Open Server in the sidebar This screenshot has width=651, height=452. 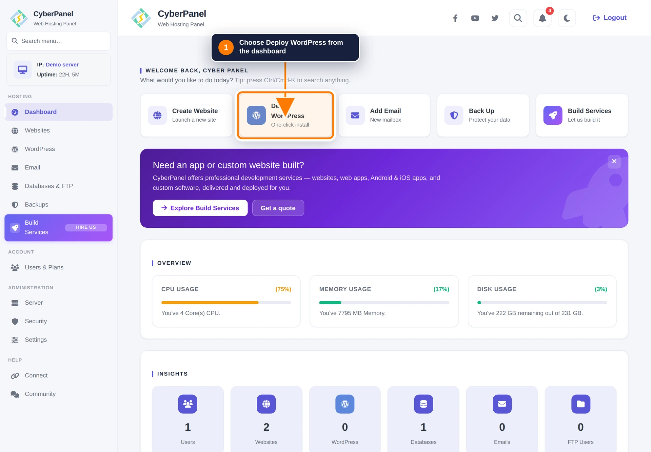[x=59, y=303]
